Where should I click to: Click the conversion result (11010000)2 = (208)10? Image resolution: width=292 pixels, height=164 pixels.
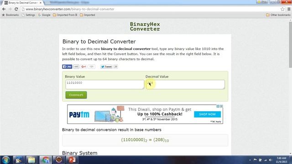click(145, 140)
